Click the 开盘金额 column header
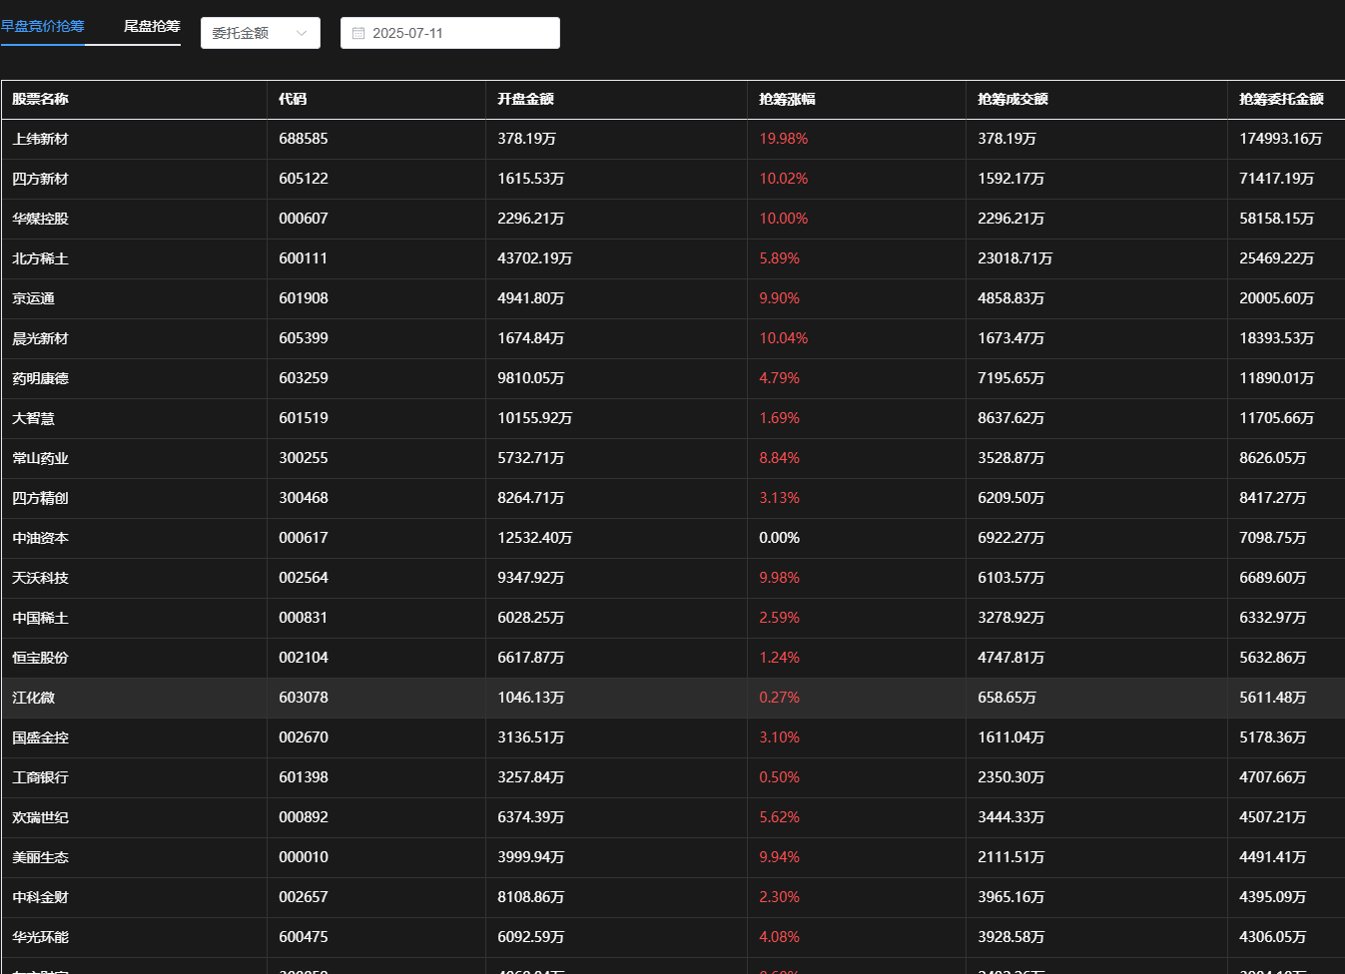1345x974 pixels. 526,99
